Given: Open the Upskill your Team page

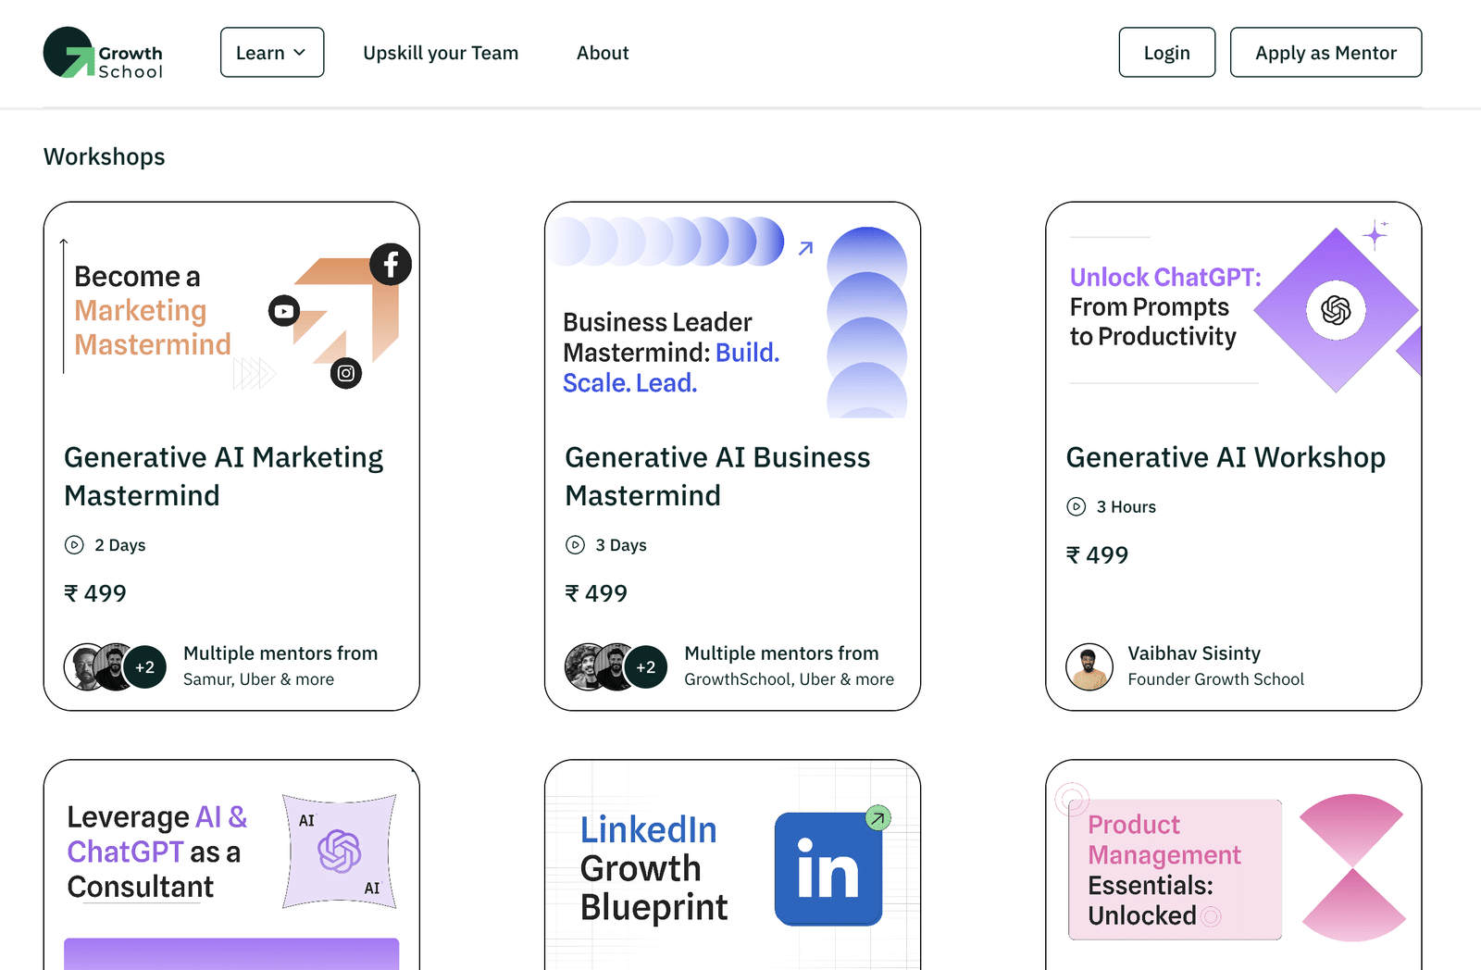Looking at the screenshot, I should pos(441,53).
